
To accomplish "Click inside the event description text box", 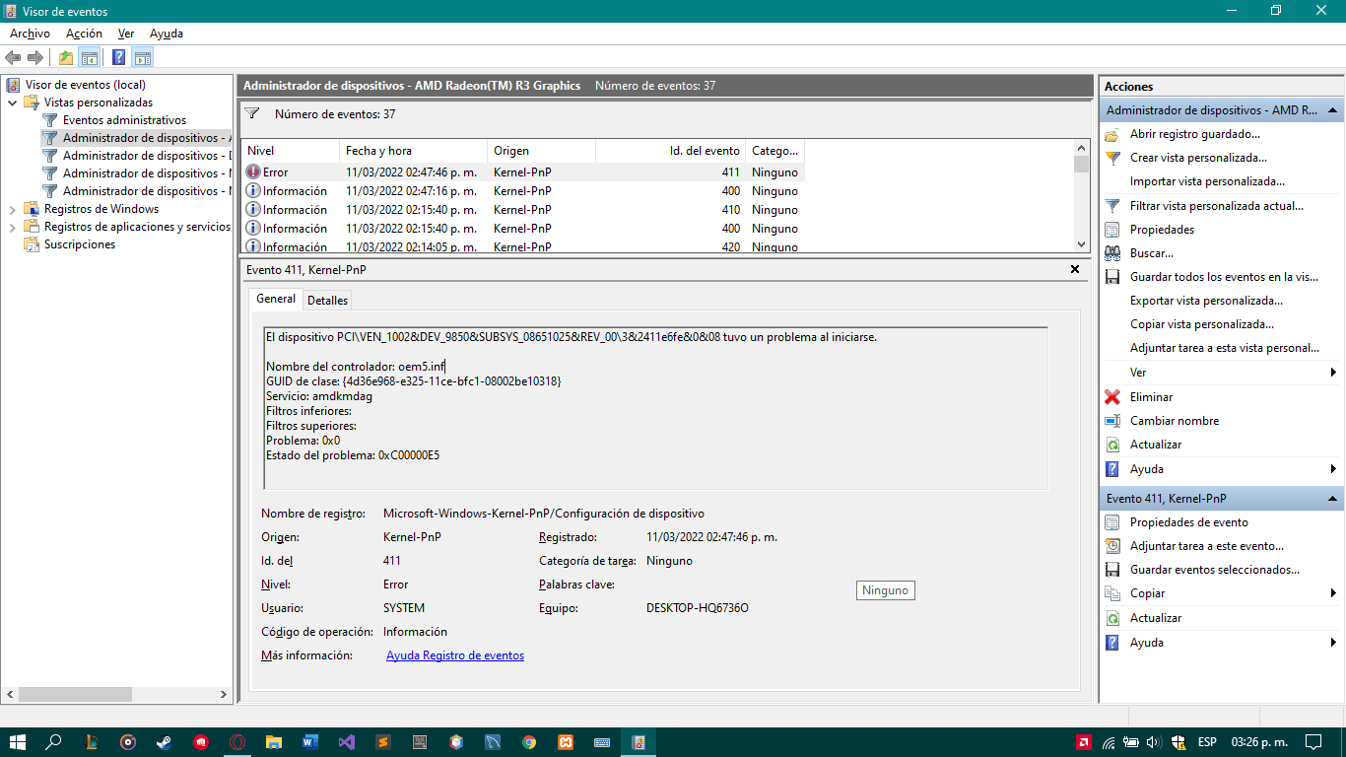I will (x=656, y=408).
